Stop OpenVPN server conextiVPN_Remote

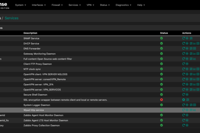(x=187, y=79)
